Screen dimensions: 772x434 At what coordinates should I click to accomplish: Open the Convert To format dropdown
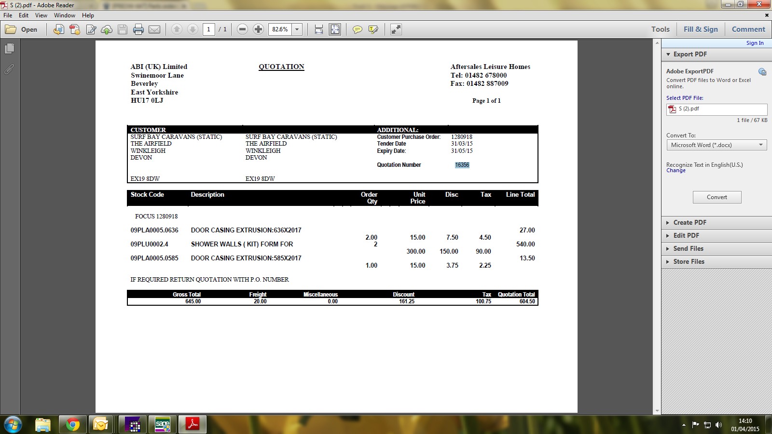coord(717,145)
